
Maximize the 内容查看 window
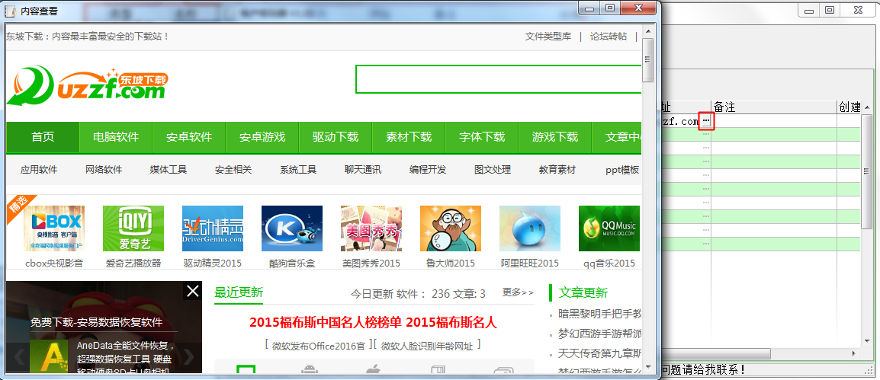[x=609, y=8]
